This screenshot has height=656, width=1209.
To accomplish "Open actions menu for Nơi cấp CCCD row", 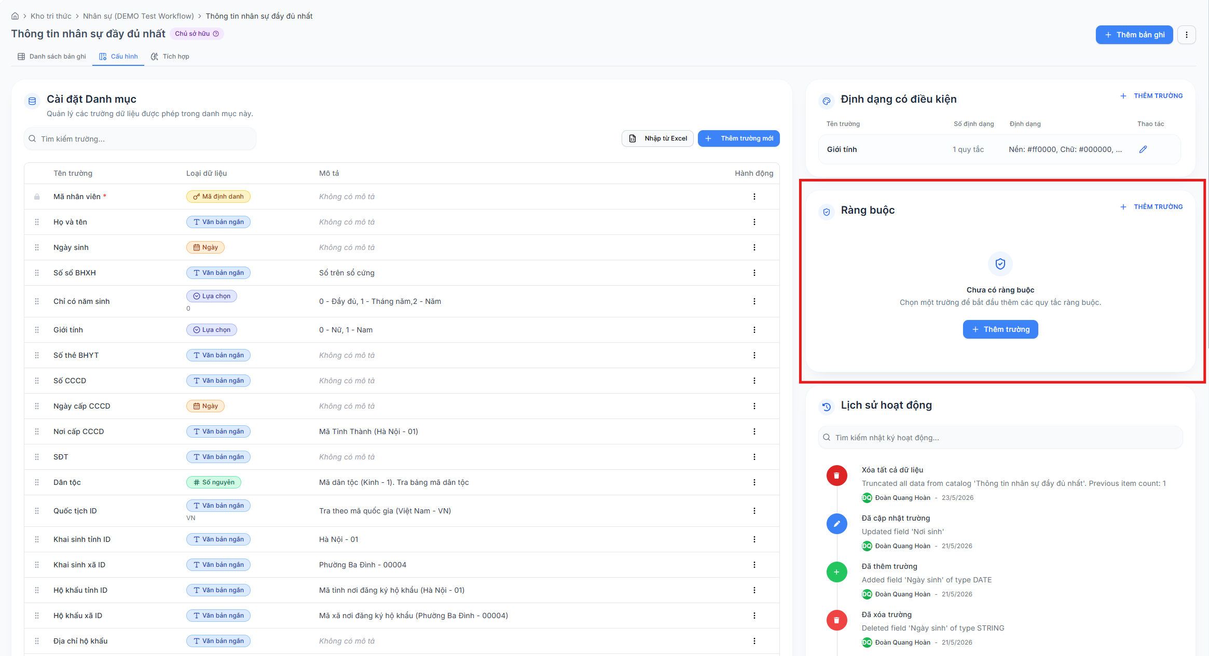I will [754, 431].
